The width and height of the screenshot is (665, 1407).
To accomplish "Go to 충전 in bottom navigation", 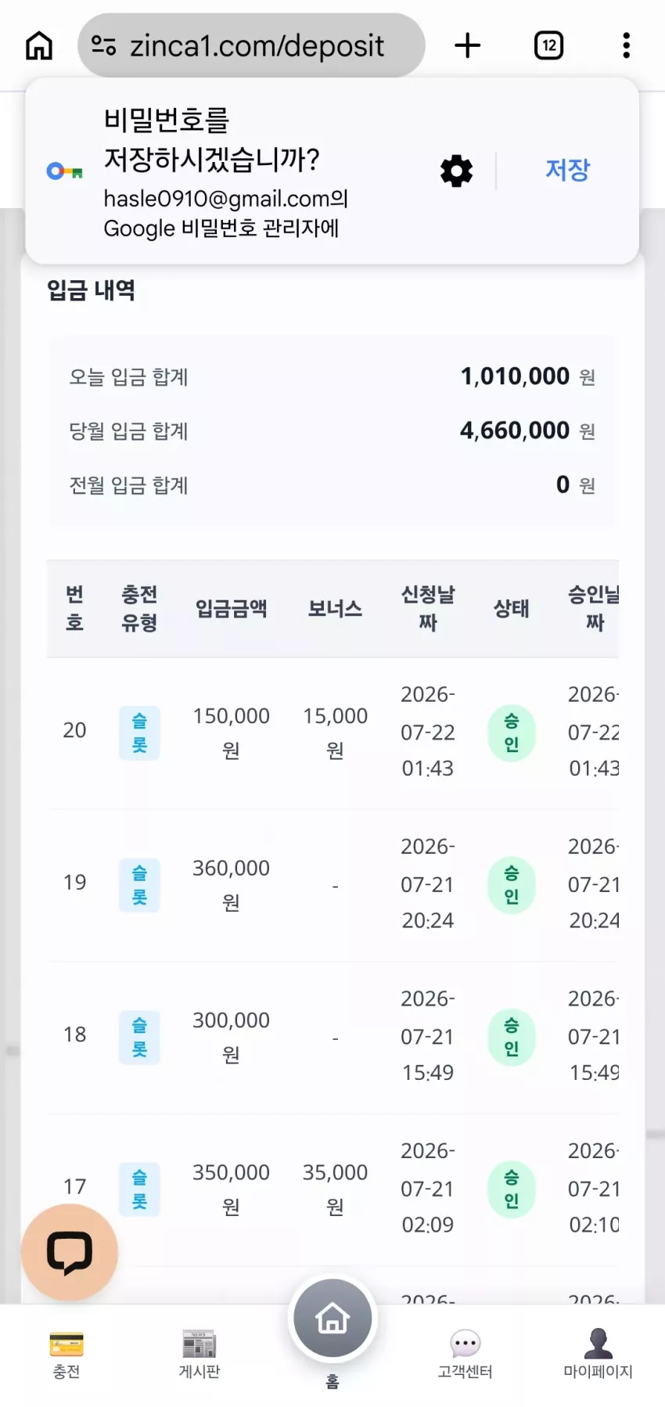I will [66, 1355].
